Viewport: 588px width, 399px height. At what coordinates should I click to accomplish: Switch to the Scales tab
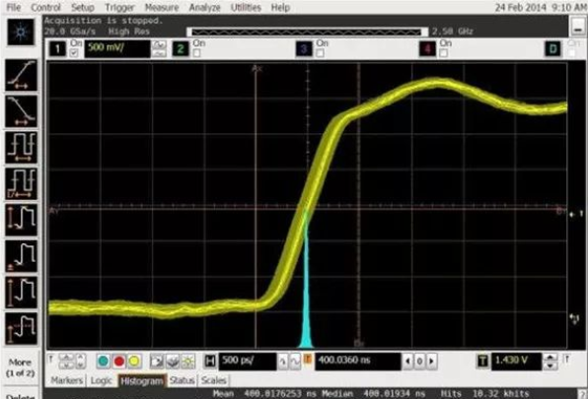213,380
